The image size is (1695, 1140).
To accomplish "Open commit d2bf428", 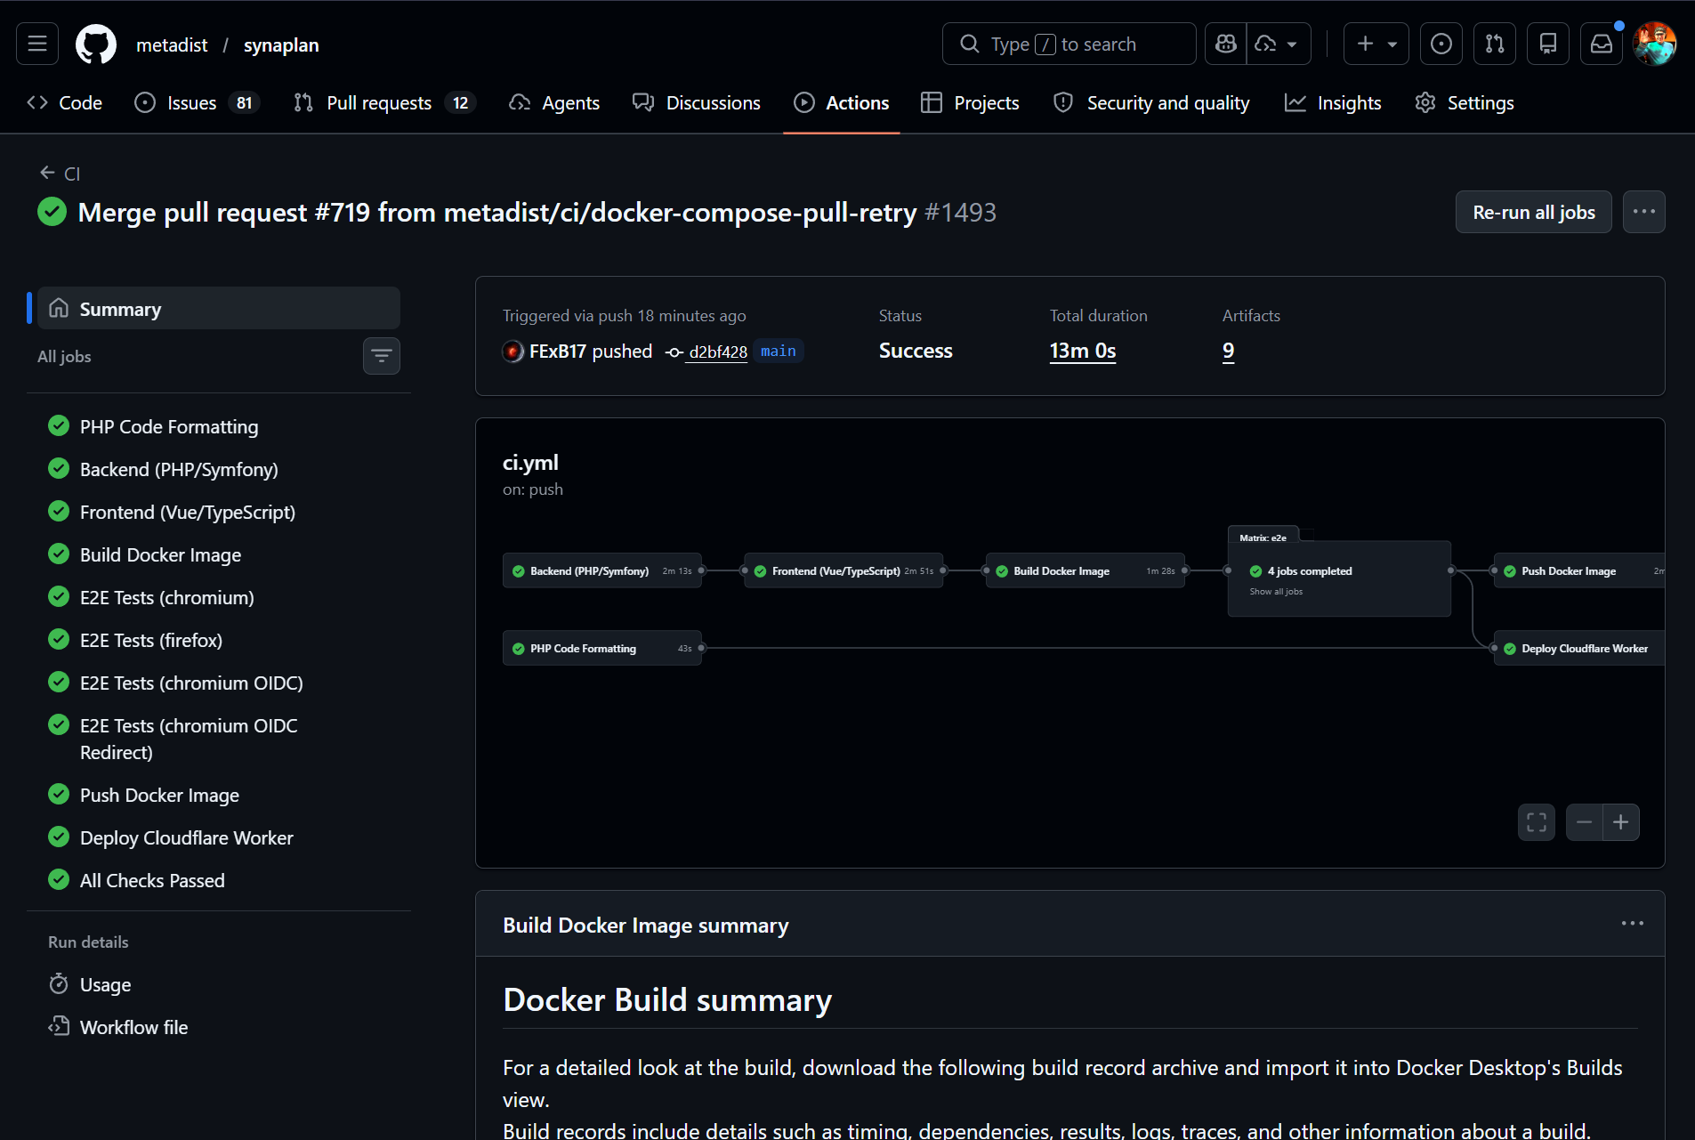I will [x=716, y=352].
